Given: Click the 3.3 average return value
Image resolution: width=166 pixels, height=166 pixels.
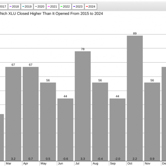Looking at the screenshot, I should (x=83, y=159).
